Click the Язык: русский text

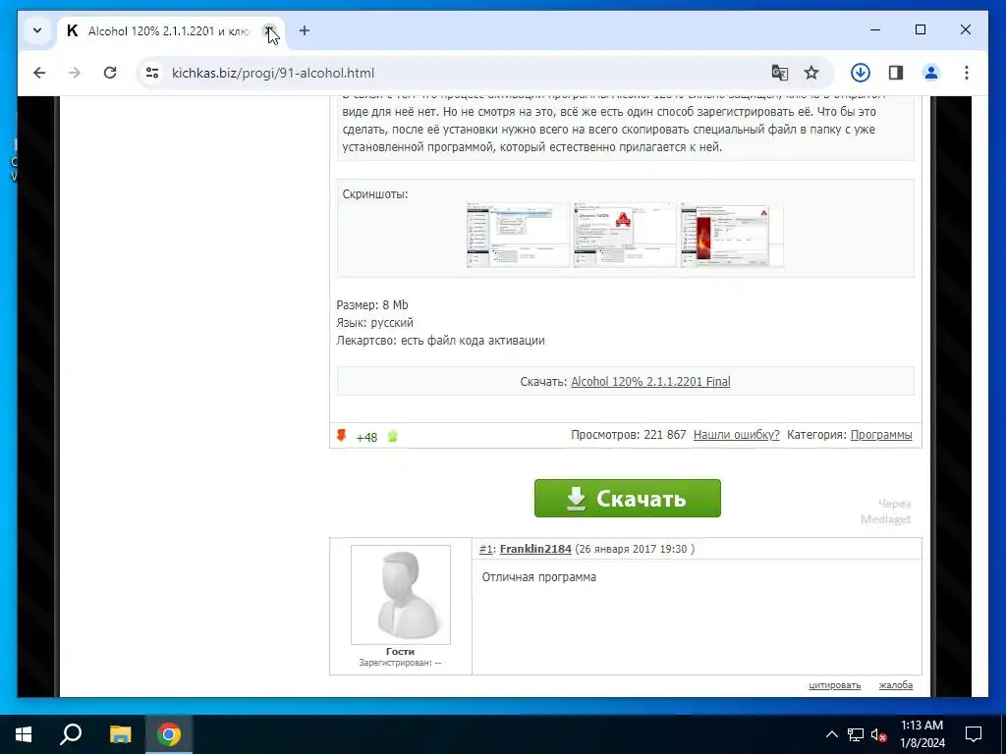point(374,322)
